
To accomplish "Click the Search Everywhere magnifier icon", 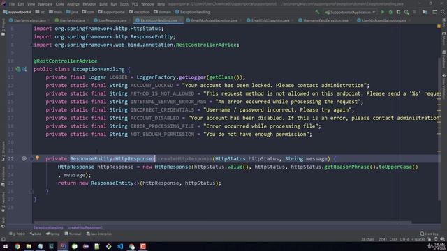I will 443,12.
